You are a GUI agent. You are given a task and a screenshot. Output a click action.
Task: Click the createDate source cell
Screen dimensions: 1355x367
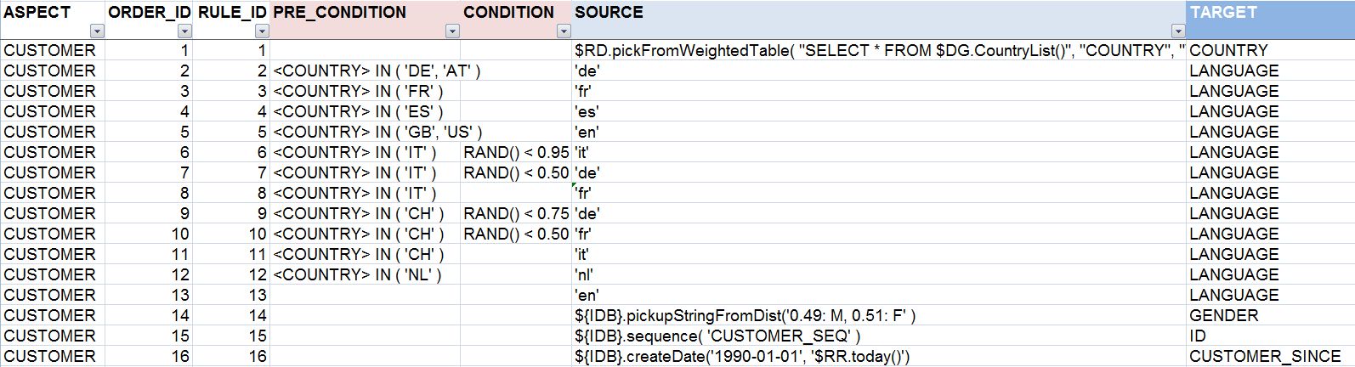click(x=879, y=356)
